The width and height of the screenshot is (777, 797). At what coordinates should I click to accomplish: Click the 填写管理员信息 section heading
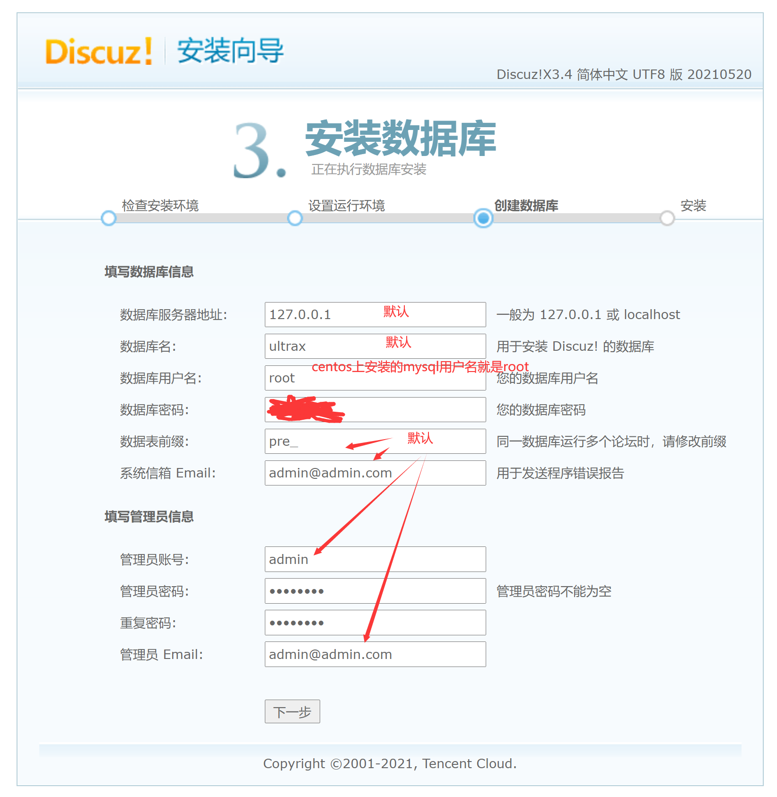coord(149,517)
